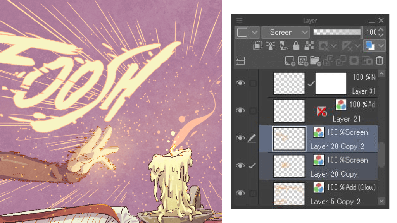Click the Clip to Layer Below icon
The height and width of the screenshot is (223, 397).
[x=258, y=46]
